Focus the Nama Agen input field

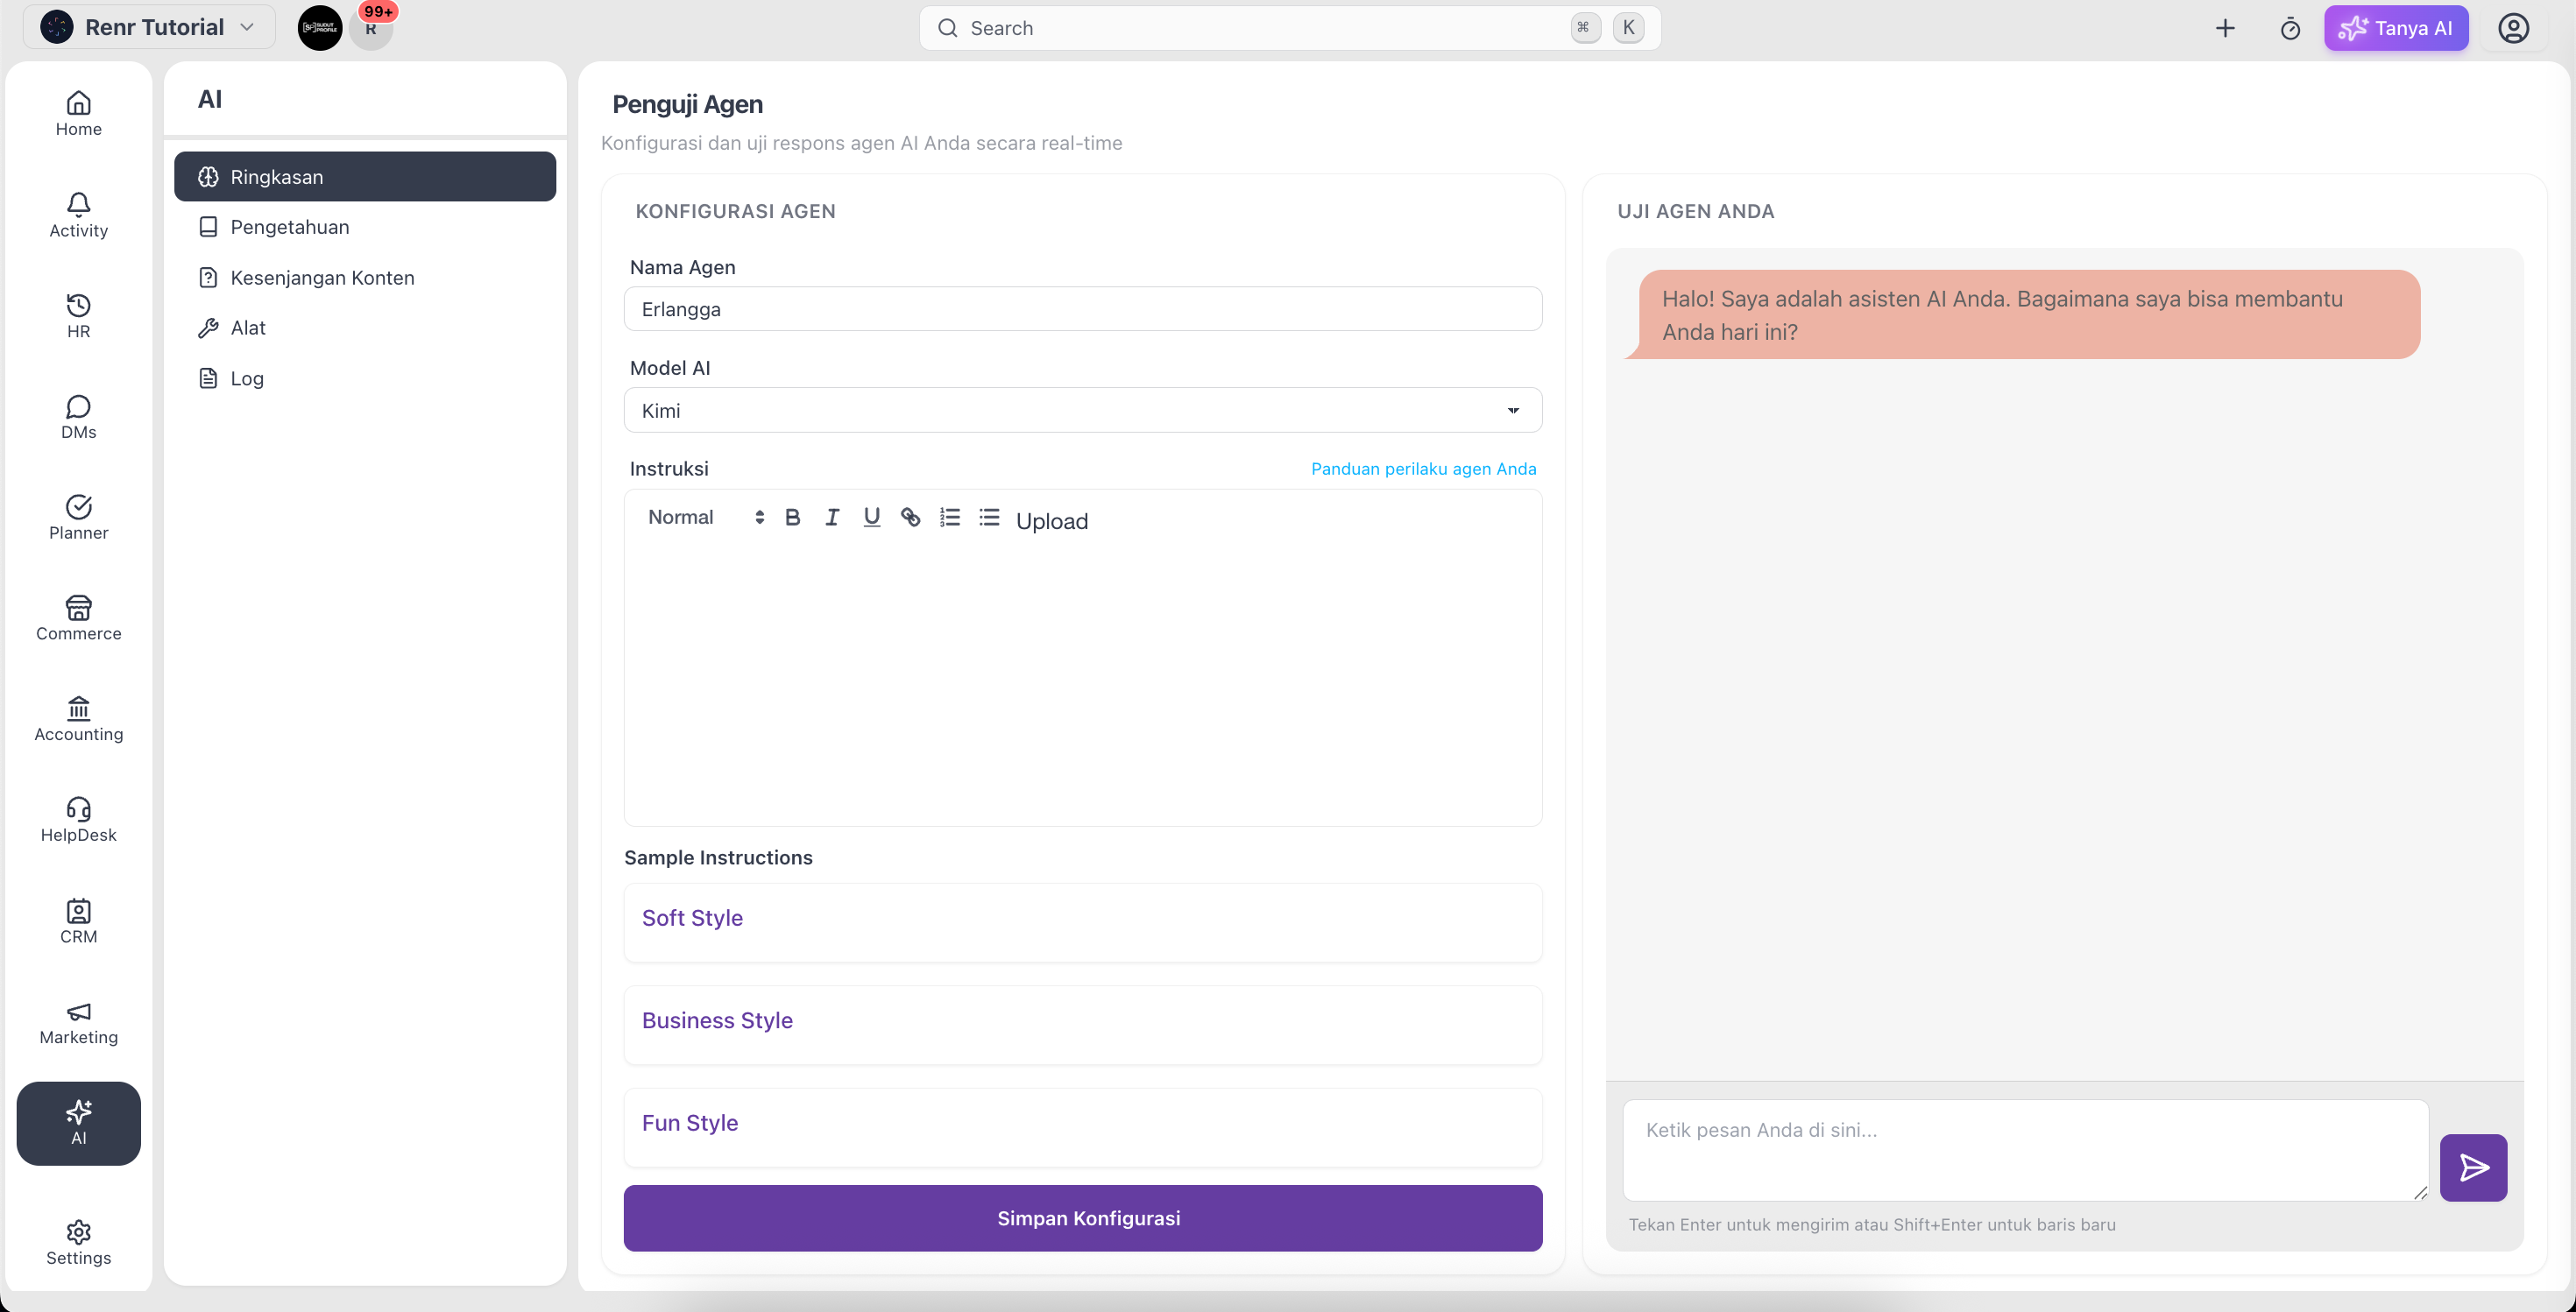pos(1083,310)
